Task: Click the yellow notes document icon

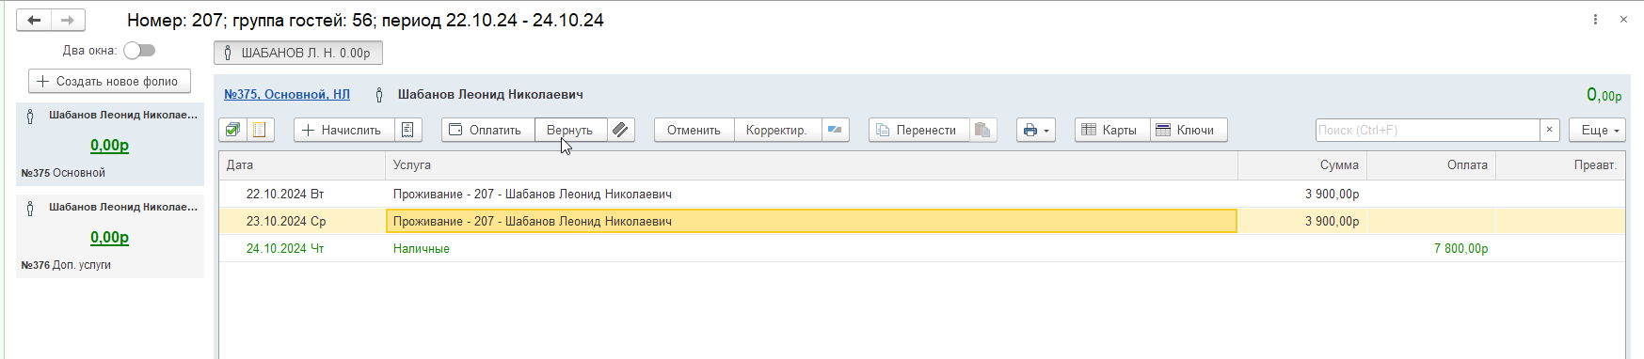Action: point(261,130)
